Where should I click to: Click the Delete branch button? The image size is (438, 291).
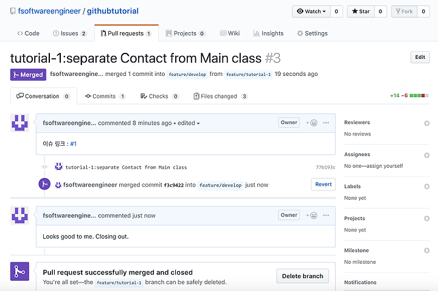[302, 276]
